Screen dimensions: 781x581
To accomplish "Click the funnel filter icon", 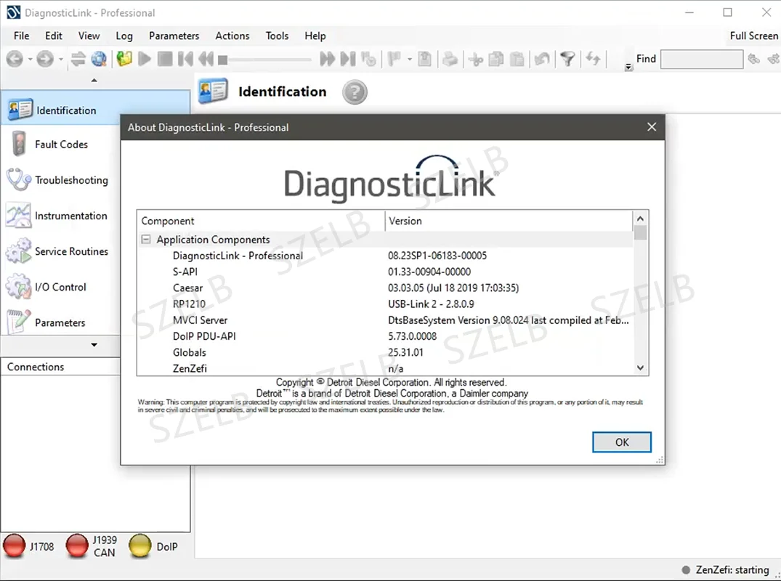I will [x=567, y=60].
